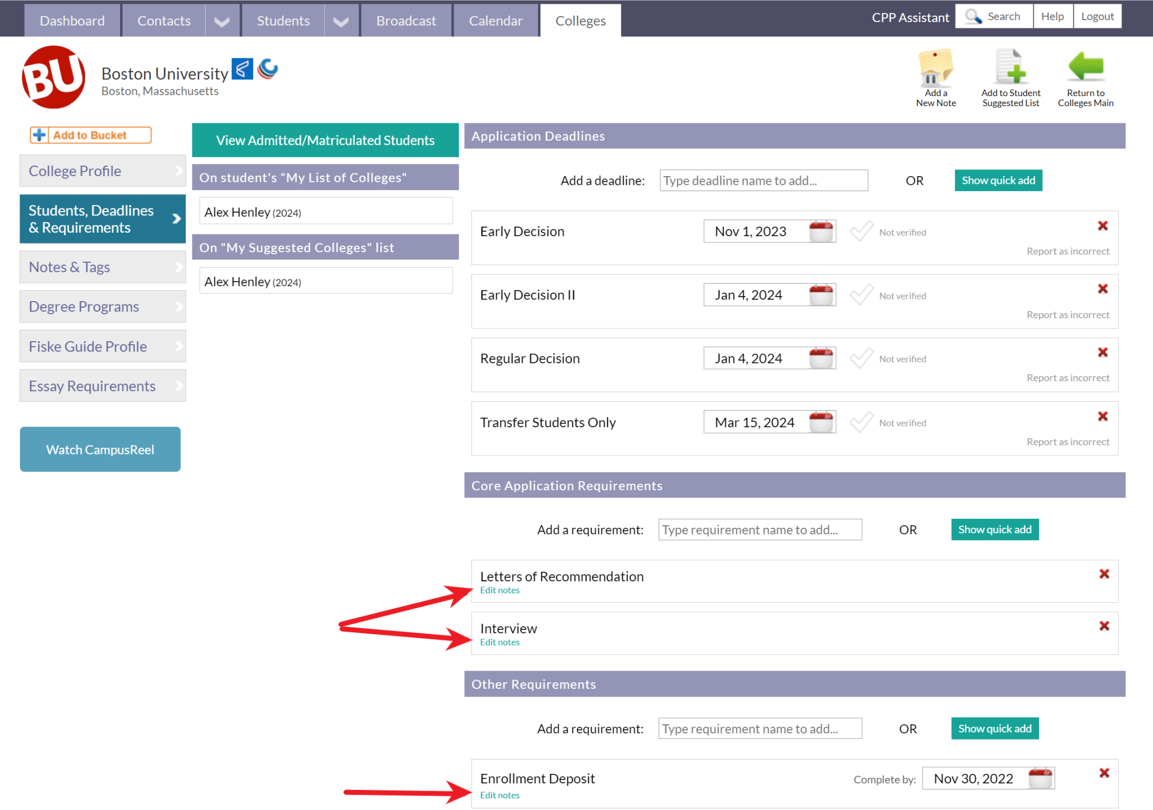This screenshot has height=810, width=1153.
Task: Open the calendar picker for Regular Decision
Action: [x=821, y=358]
